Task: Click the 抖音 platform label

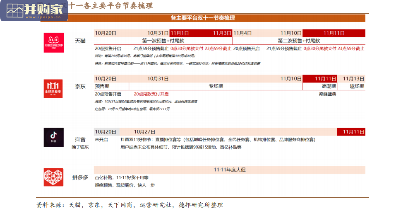Action: (x=80, y=139)
